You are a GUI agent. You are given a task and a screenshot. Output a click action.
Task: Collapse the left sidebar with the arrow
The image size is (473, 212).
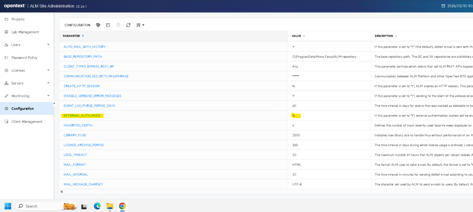pos(54,103)
